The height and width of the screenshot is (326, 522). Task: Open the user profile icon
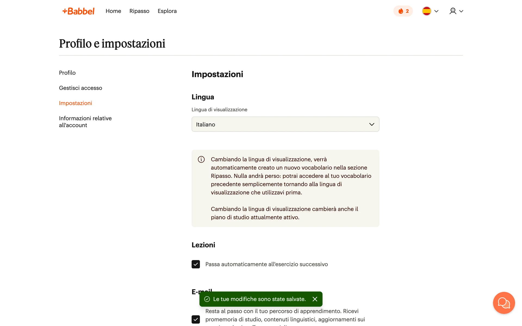(453, 11)
